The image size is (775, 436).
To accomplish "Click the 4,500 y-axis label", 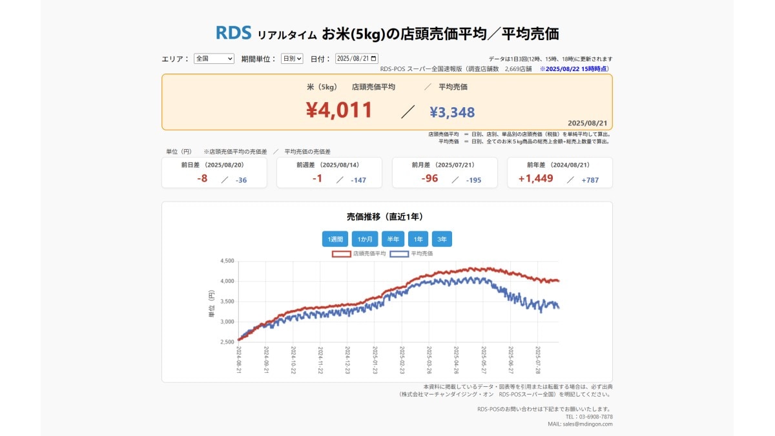I will click(227, 261).
